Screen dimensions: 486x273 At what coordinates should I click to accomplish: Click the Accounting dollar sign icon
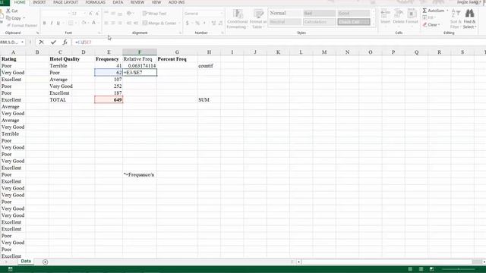[x=188, y=24]
